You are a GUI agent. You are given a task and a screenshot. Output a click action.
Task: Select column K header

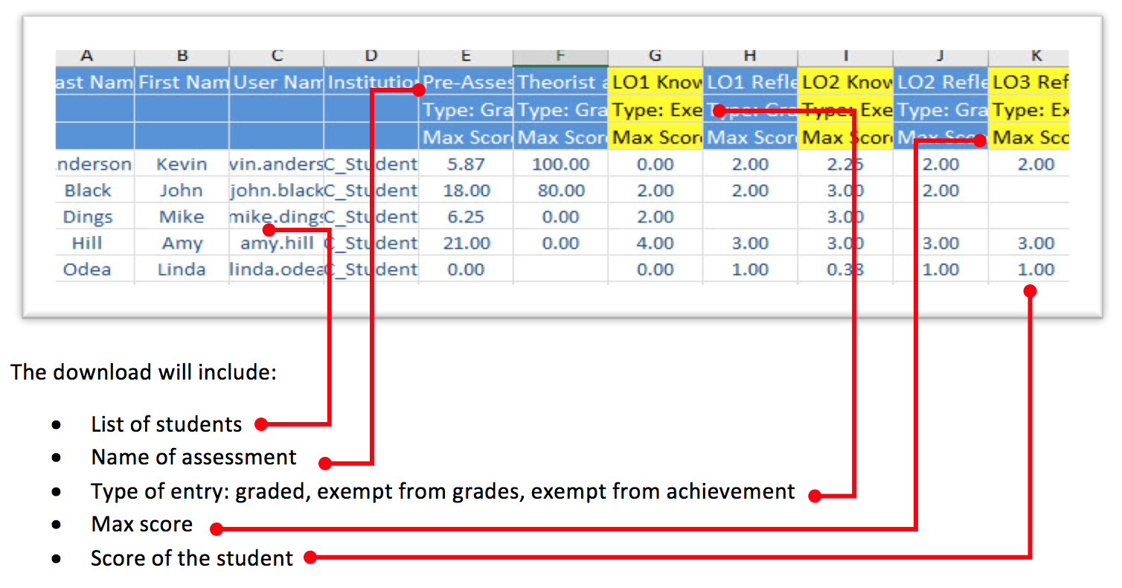[1028, 57]
